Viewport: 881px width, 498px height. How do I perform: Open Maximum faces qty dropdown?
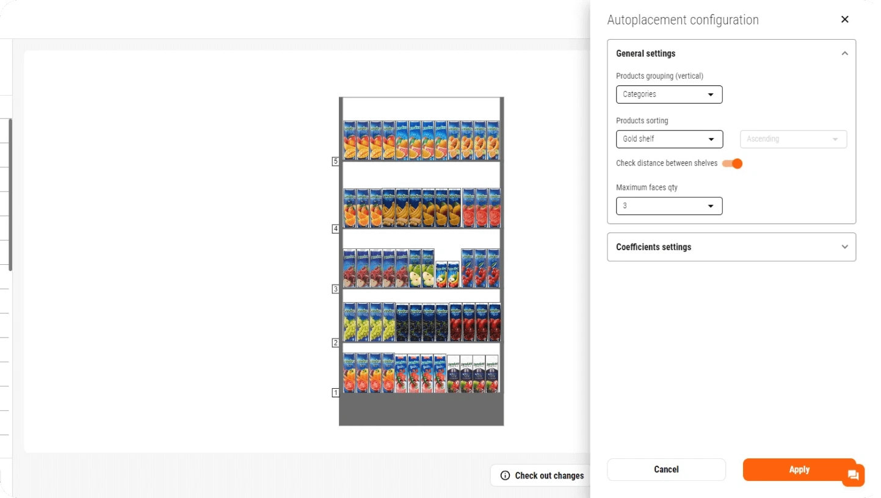669,206
